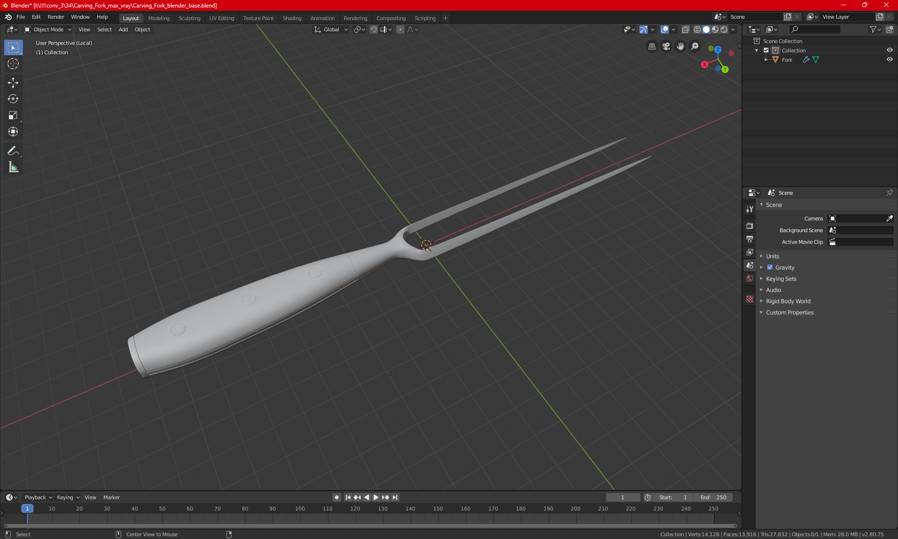The image size is (898, 539).
Task: Switch to the Sculpting workspace tab
Action: click(x=189, y=18)
